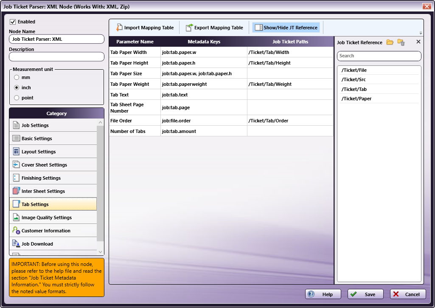Click the Job Download icon

pyautogui.click(x=16, y=244)
